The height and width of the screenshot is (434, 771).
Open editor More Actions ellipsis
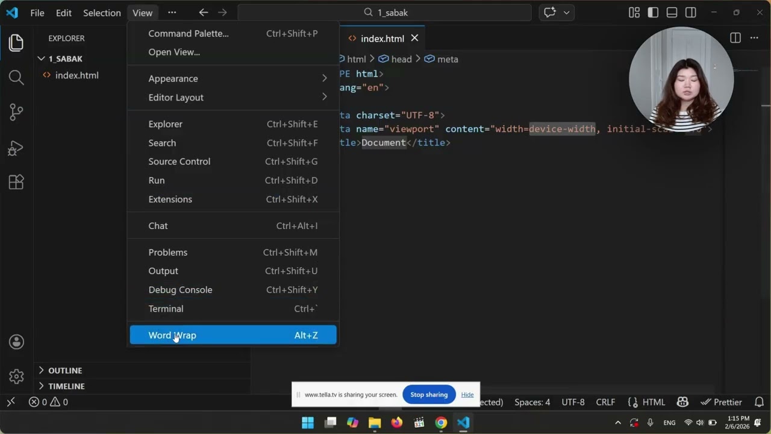click(x=754, y=38)
